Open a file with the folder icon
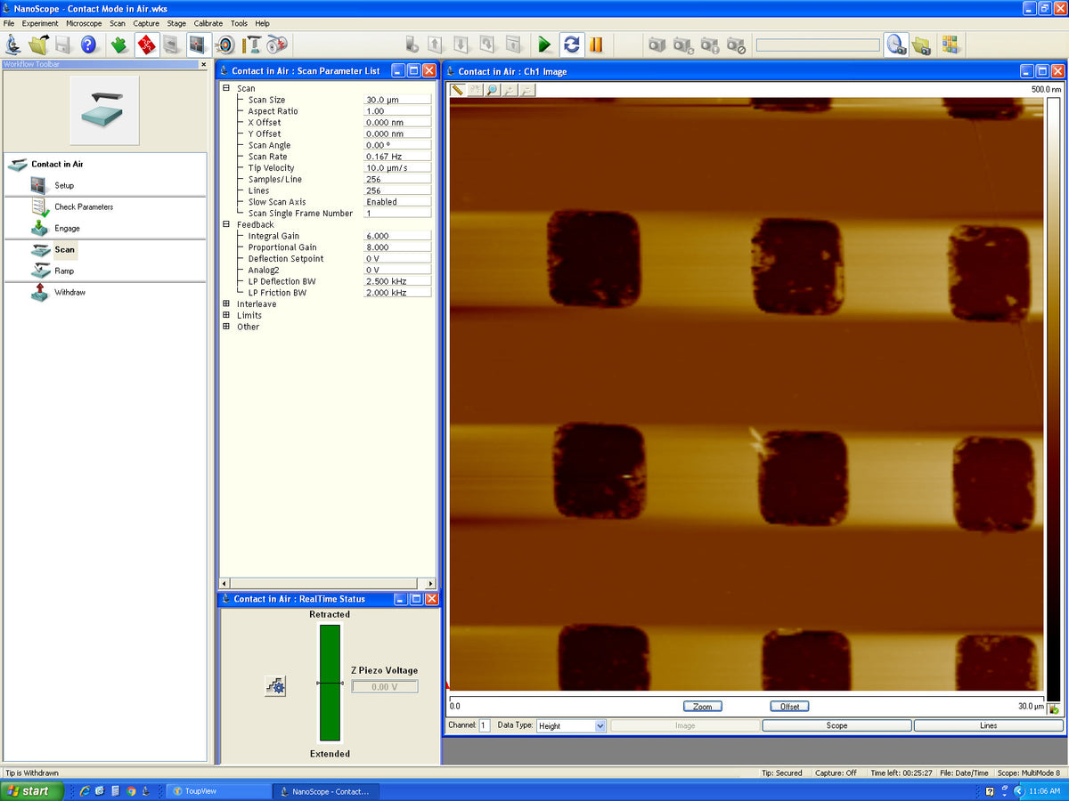Viewport: 1069px width, 801px height. click(x=38, y=44)
